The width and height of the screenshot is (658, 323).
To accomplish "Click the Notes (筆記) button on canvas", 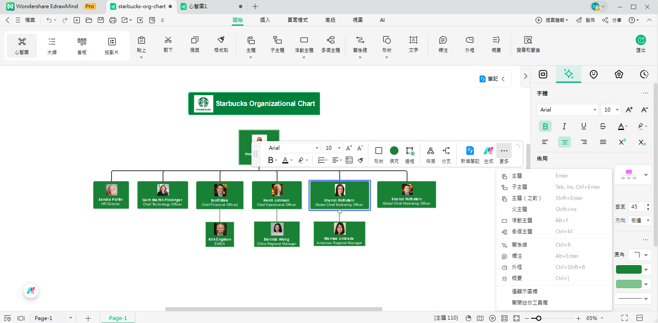I will tap(492, 79).
